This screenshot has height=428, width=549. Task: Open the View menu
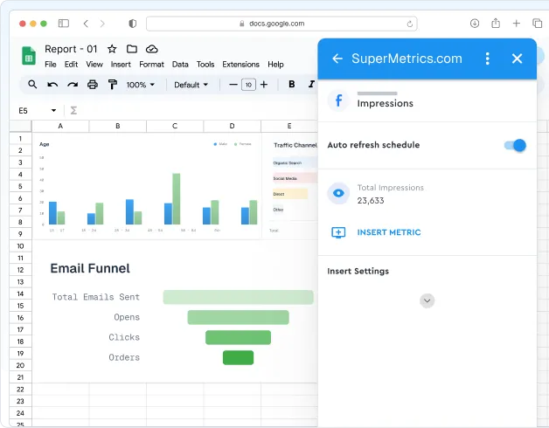click(x=94, y=65)
